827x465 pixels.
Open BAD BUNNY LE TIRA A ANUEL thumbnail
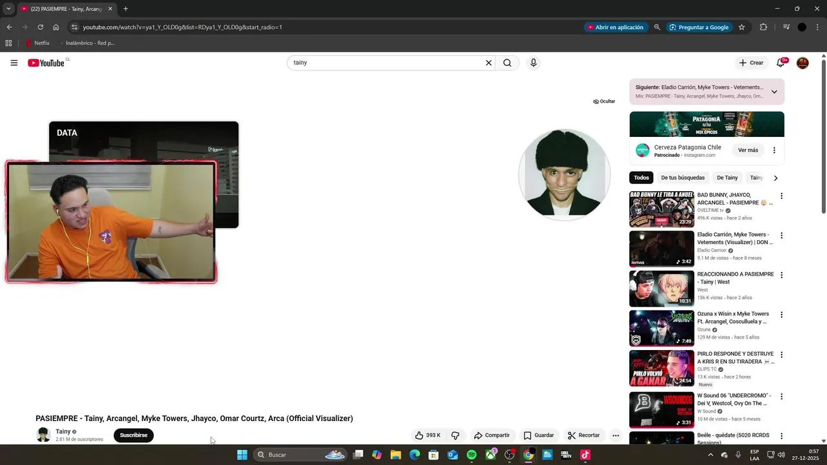click(x=662, y=209)
